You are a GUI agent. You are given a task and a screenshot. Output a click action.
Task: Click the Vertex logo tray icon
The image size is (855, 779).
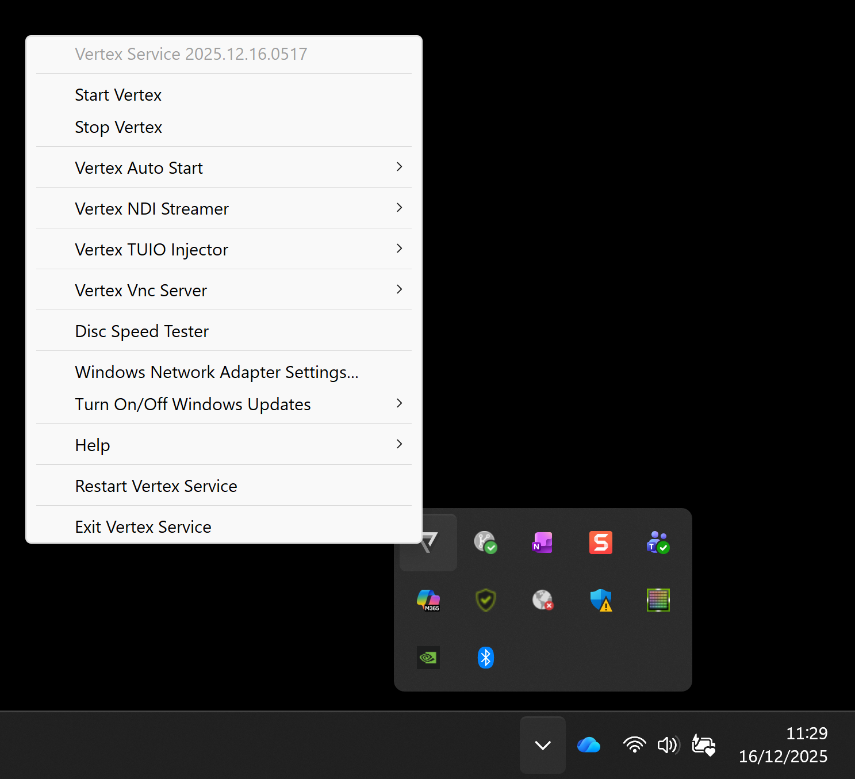428,541
